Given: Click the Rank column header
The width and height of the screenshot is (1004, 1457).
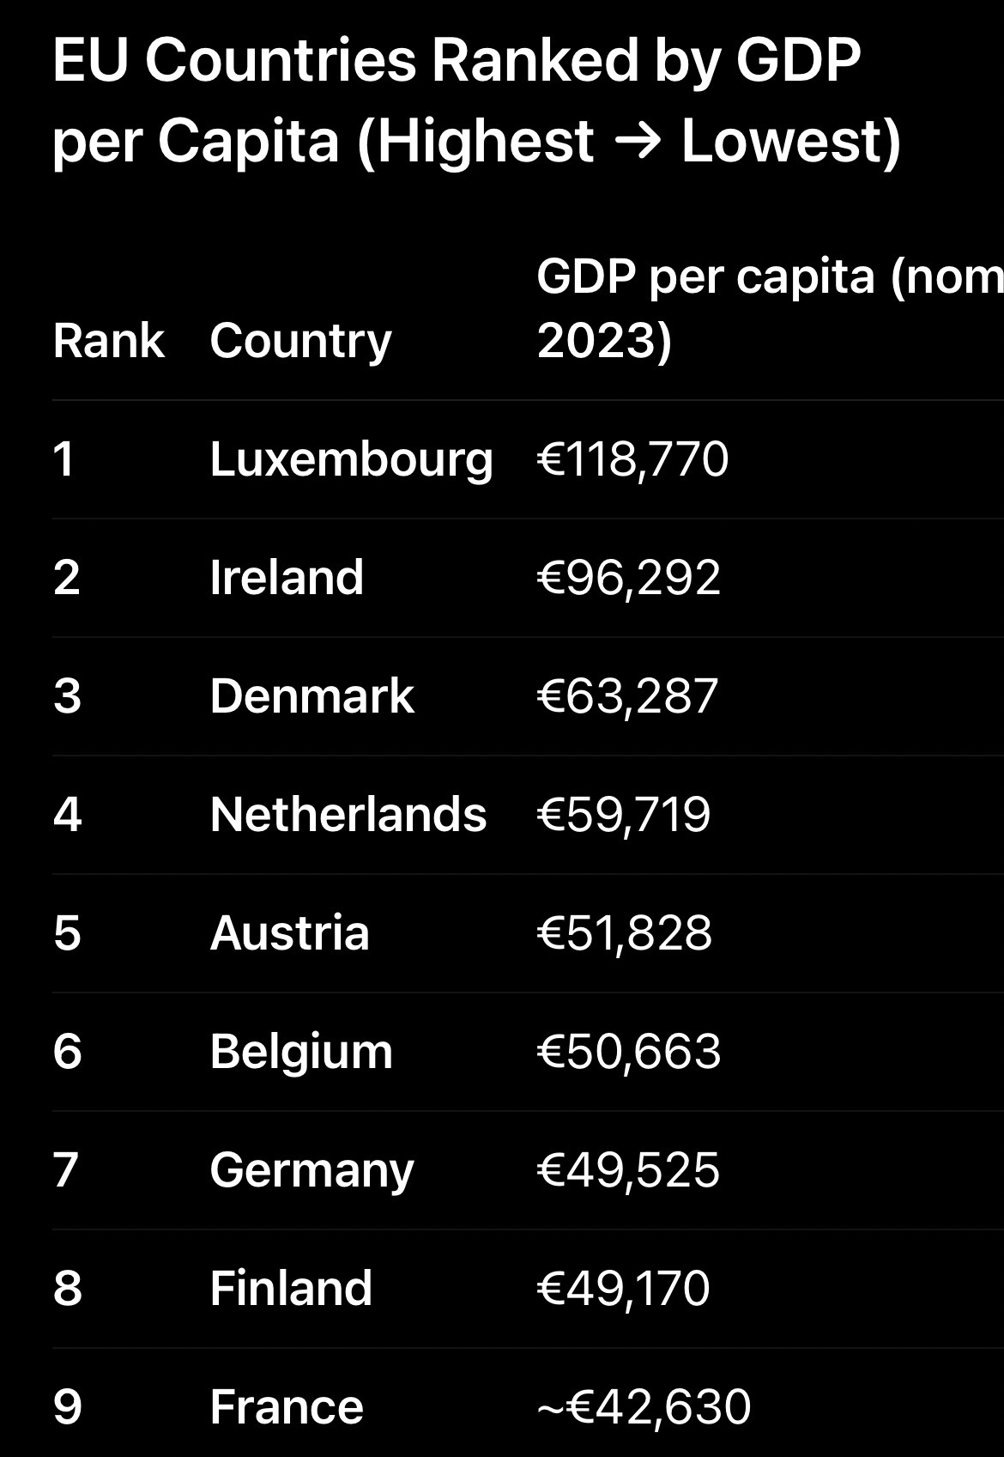Looking at the screenshot, I should pyautogui.click(x=108, y=341).
